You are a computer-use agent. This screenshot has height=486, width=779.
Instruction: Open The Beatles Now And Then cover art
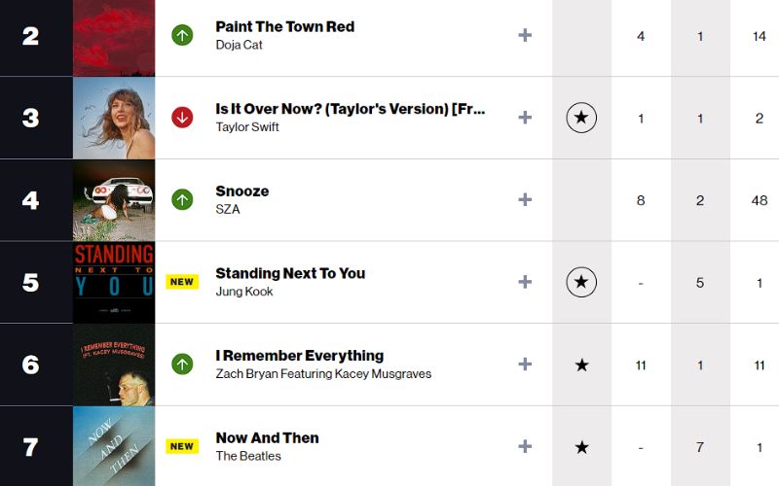[114, 446]
